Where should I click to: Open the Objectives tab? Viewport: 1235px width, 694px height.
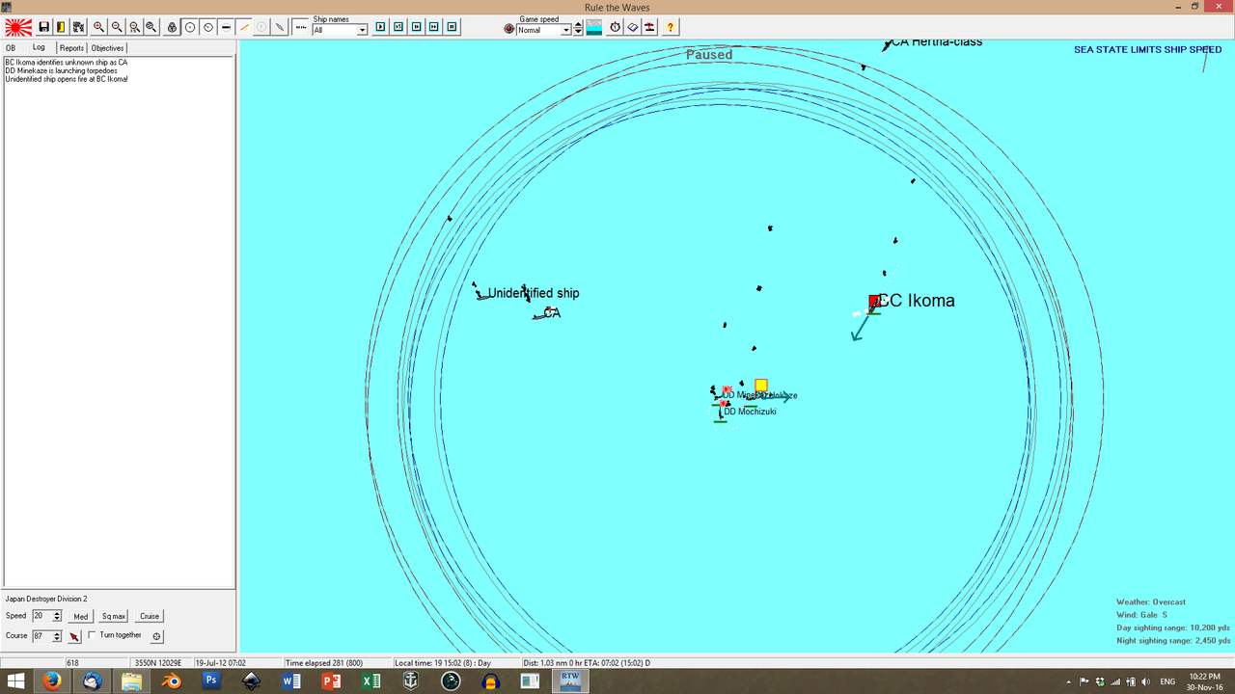pyautogui.click(x=108, y=47)
